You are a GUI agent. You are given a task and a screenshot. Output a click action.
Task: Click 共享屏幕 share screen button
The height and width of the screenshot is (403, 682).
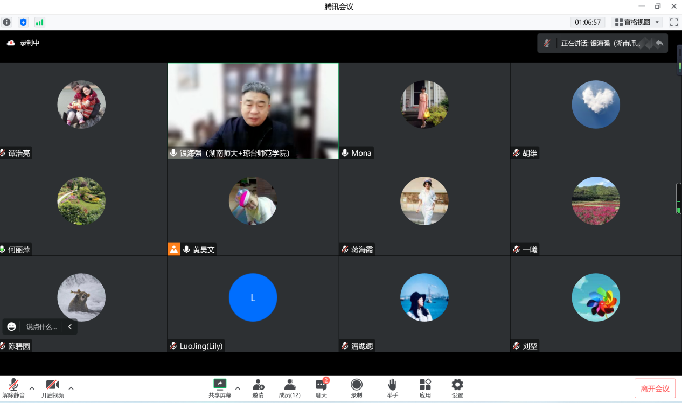(220, 388)
